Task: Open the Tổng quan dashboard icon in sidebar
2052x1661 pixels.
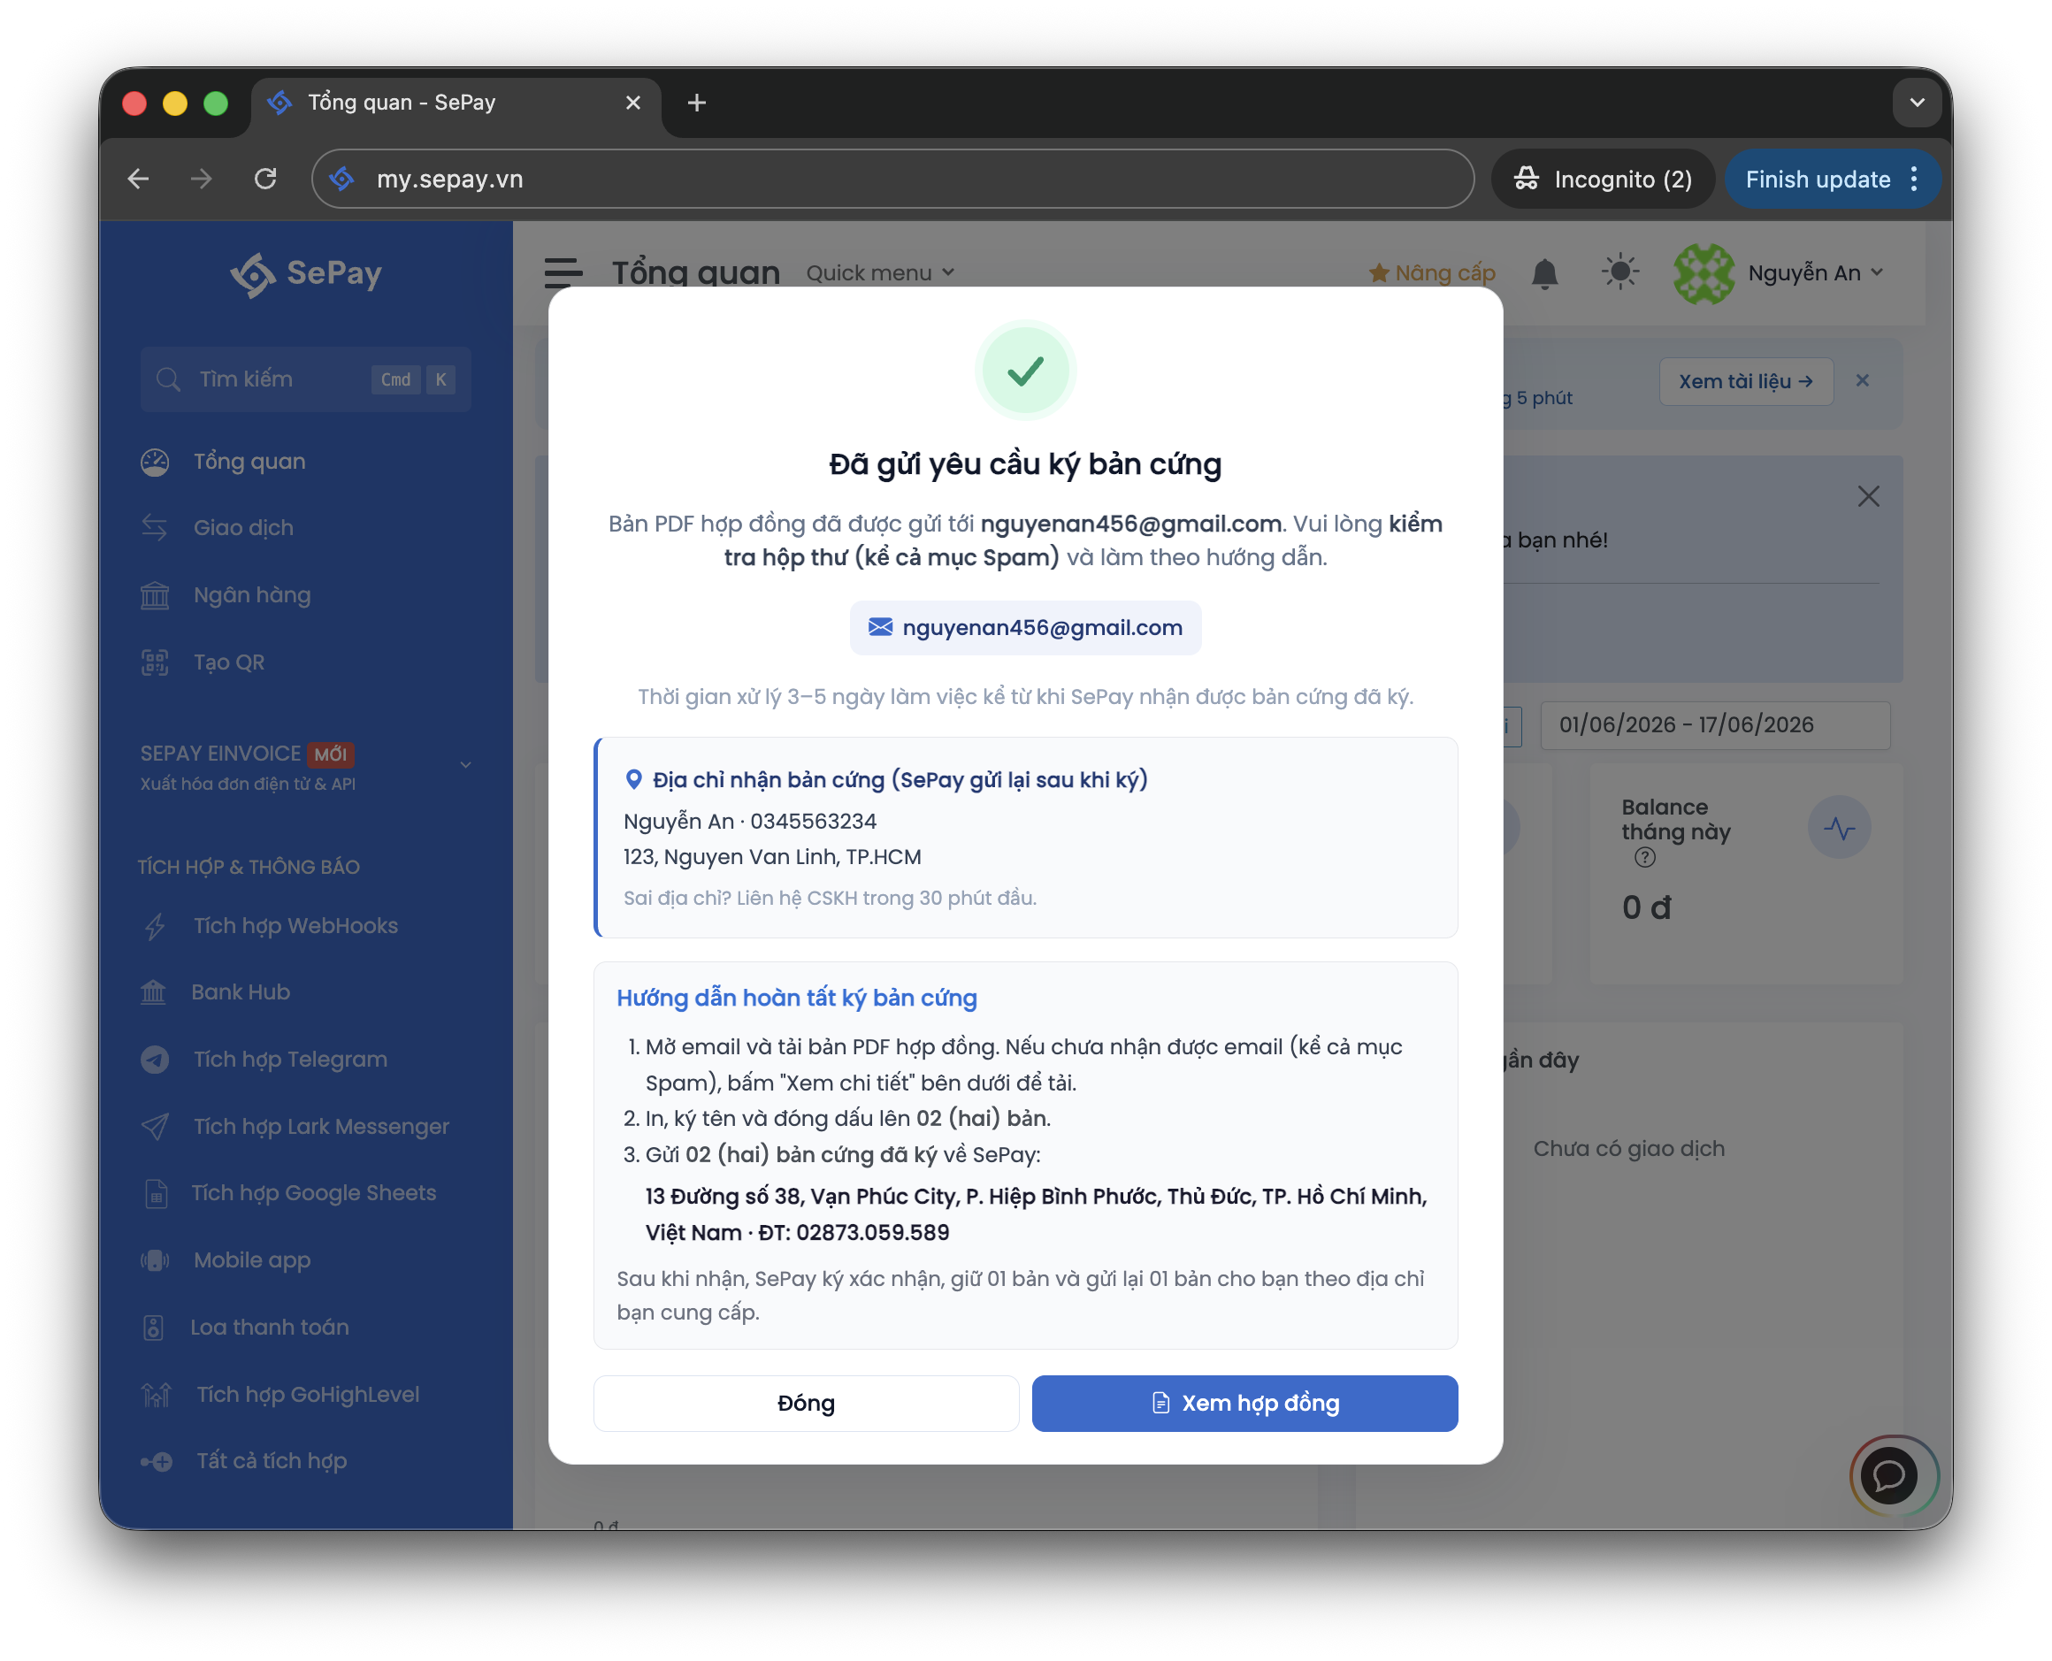Action: point(155,463)
